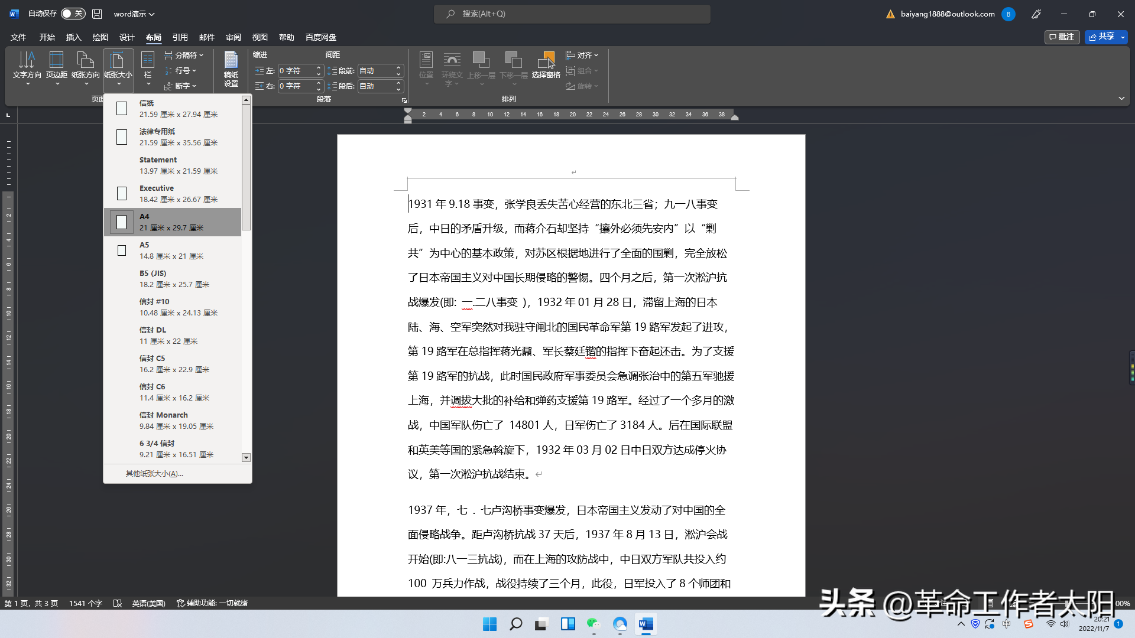This screenshot has height=638, width=1135.
Task: Expand the 分隔符 breaks dropdown
Action: (x=184, y=55)
